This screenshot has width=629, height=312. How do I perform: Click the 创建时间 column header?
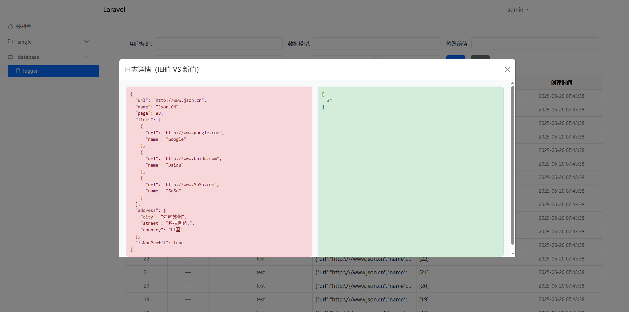pos(561,83)
